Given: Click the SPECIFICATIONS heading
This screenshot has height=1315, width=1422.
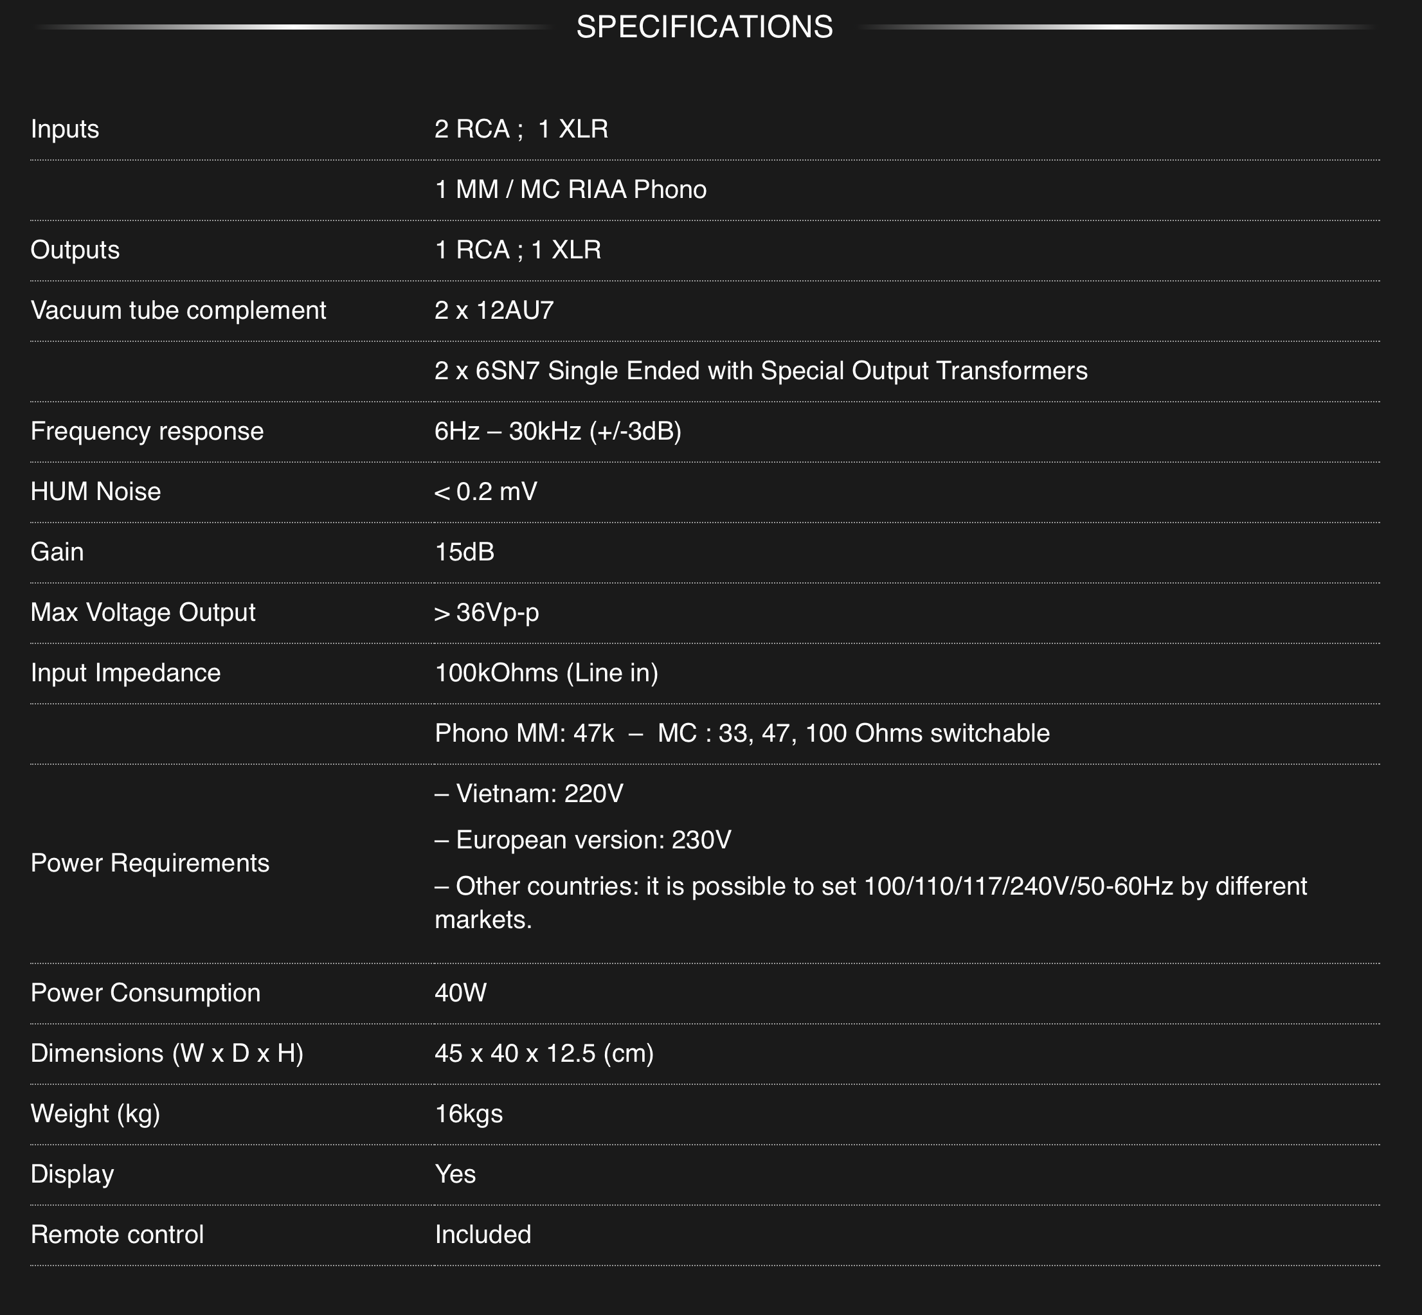Looking at the screenshot, I should click(704, 27).
